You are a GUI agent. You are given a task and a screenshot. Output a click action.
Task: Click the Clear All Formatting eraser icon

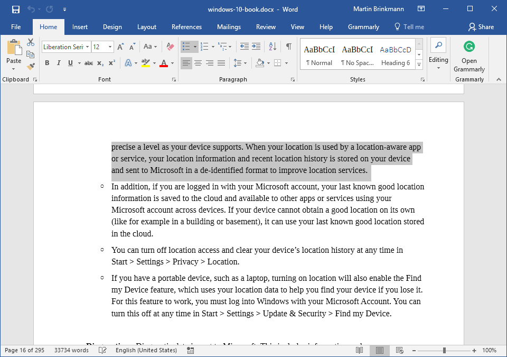coord(170,47)
